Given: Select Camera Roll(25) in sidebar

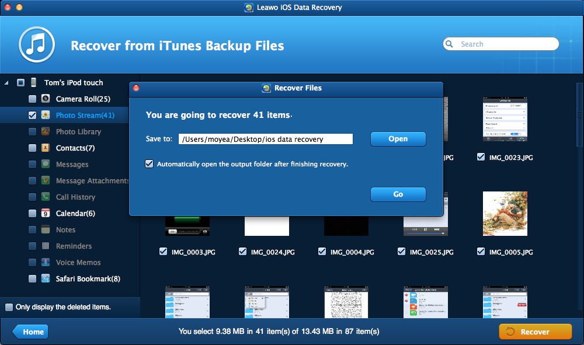Looking at the screenshot, I should pos(83,99).
